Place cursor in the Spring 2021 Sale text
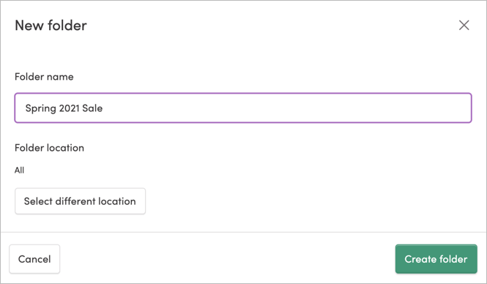This screenshot has height=284, width=487. point(64,108)
